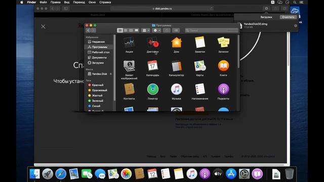Image resolution: width=324 pixels, height=182 pixels.
Task: Open Notification Center in the menu bar
Action: tap(302, 2)
